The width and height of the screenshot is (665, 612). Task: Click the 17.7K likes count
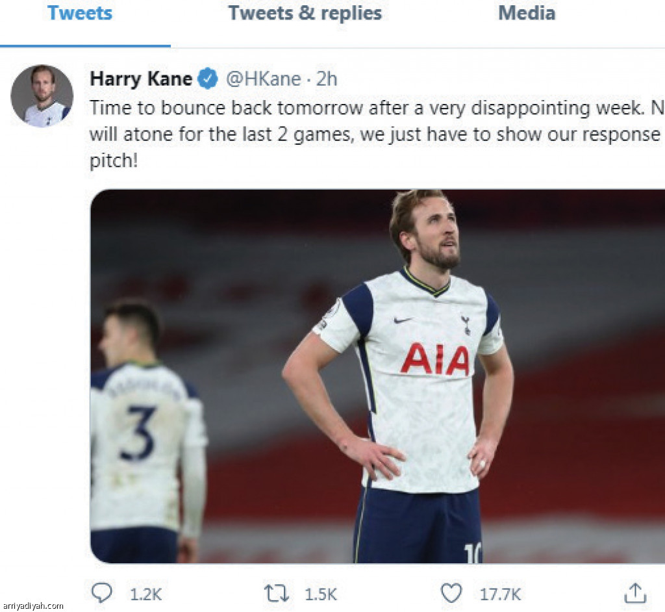[x=499, y=593]
